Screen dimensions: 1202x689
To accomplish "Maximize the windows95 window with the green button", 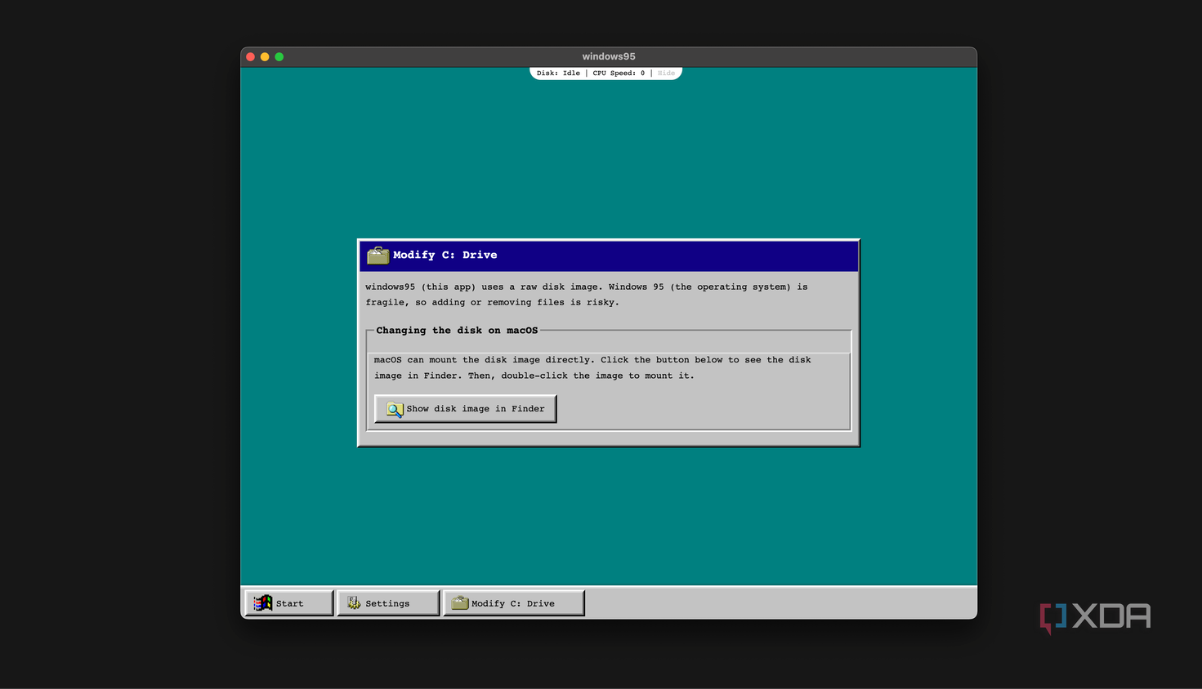I will [x=279, y=57].
